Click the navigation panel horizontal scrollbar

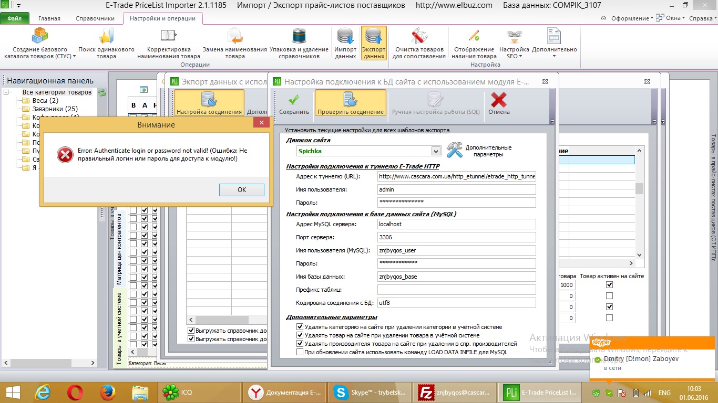tap(50, 363)
